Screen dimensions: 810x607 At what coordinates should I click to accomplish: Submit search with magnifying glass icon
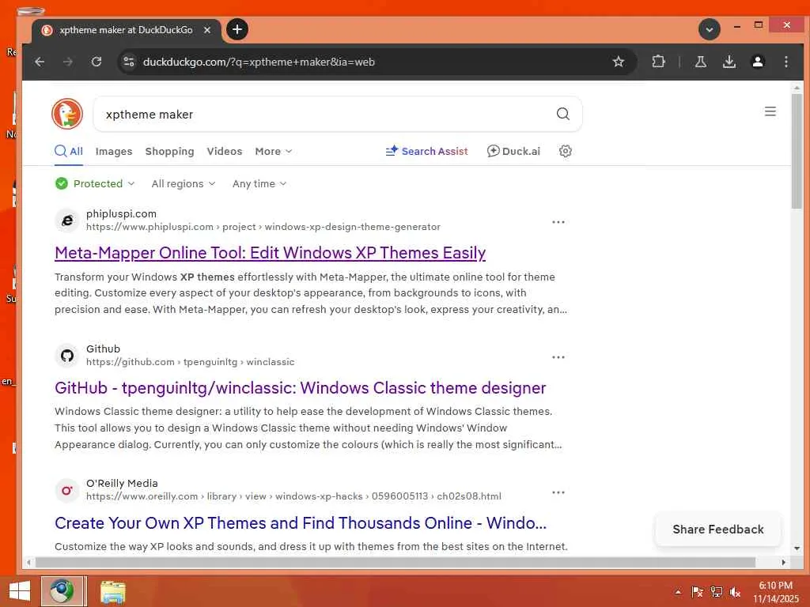(563, 114)
